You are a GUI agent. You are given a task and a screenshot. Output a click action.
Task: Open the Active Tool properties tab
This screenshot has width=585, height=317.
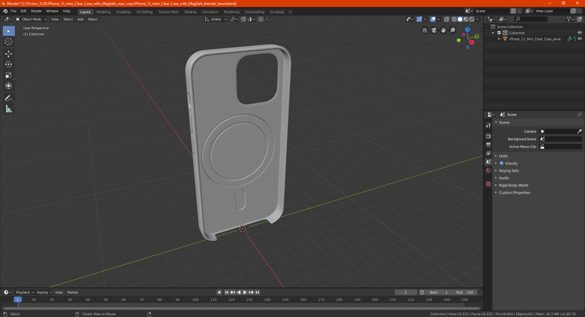[488, 125]
